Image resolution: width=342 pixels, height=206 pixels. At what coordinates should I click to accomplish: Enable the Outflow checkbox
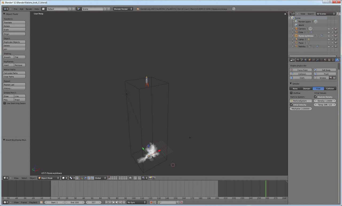pyautogui.click(x=291, y=93)
